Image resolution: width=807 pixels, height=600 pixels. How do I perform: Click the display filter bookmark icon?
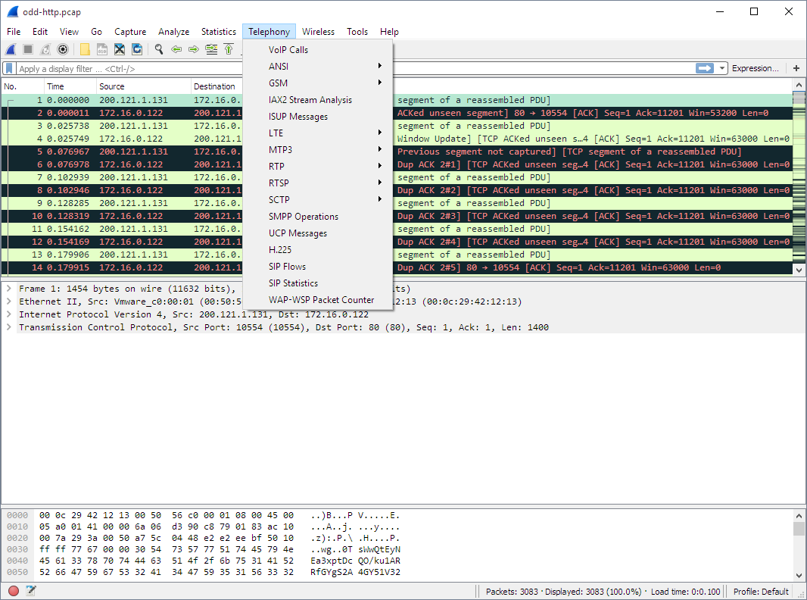click(9, 68)
